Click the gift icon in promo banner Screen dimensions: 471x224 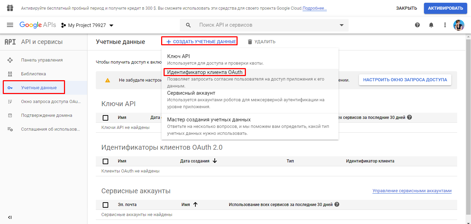(10, 8)
